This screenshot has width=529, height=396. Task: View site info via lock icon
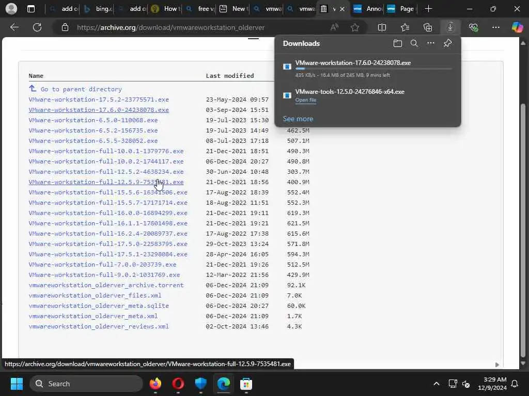point(65,27)
